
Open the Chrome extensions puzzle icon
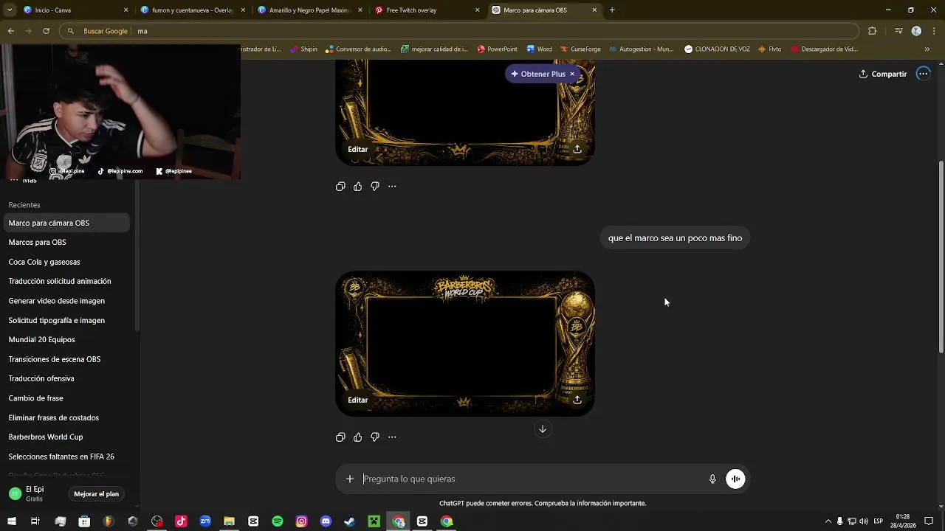(x=872, y=31)
